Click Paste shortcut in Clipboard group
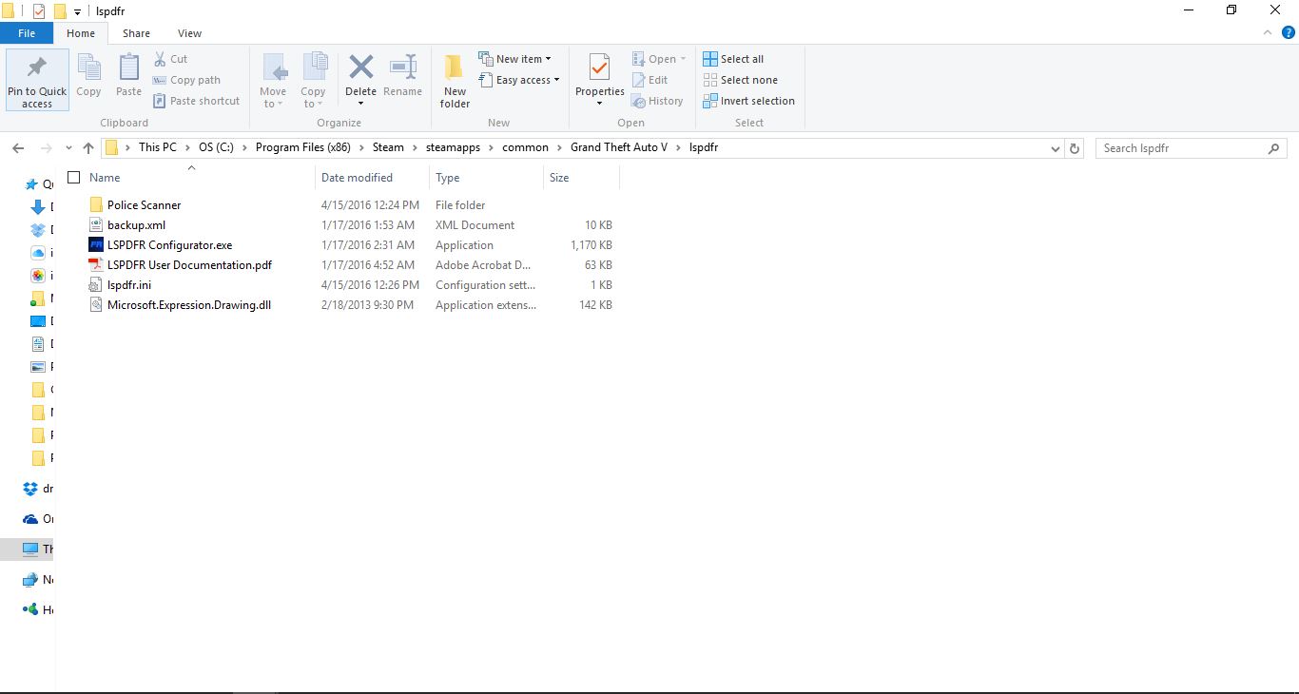Screen dimensions: 1299x694 click(x=196, y=101)
